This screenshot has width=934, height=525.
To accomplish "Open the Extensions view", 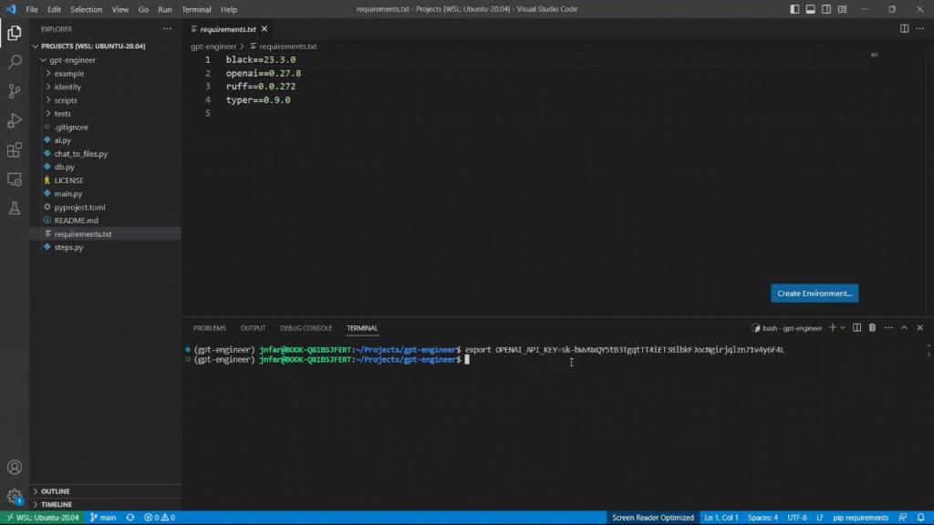I will pos(15,150).
